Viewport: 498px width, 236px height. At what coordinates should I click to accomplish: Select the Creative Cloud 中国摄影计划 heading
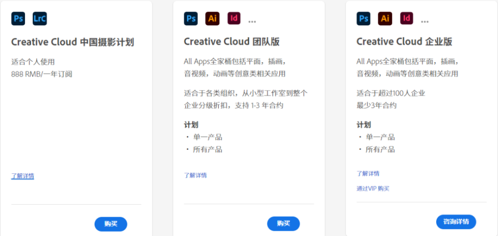point(72,42)
